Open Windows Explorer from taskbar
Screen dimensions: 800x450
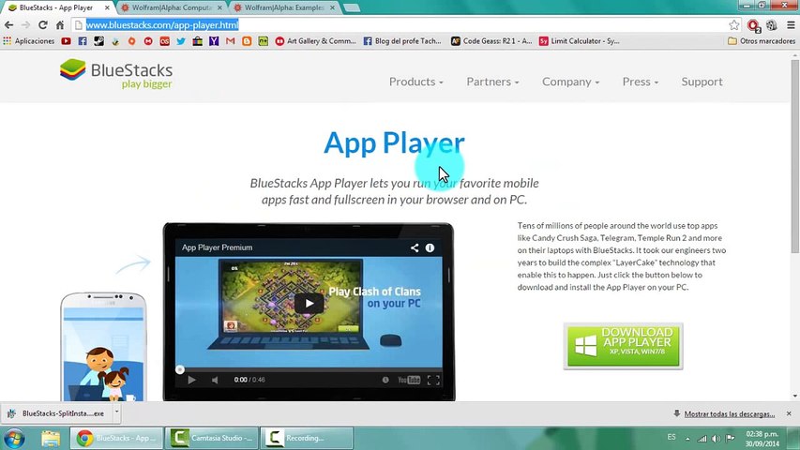pyautogui.click(x=51, y=438)
